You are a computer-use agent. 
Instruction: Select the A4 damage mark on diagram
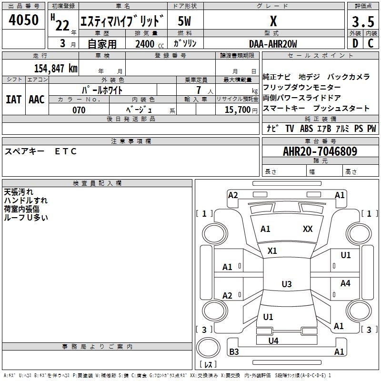(x=345, y=283)
